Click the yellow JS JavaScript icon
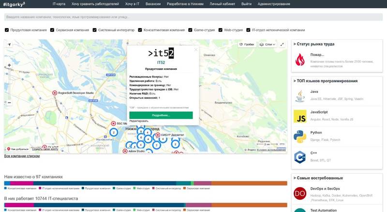387x212 pixels. click(300, 116)
